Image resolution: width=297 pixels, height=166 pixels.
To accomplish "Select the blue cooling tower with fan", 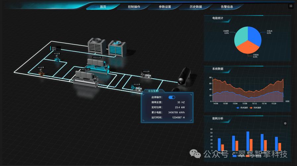I will coord(117,48).
